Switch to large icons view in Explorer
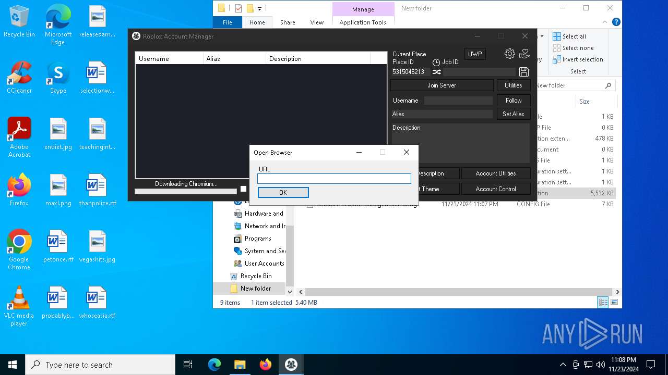The height and width of the screenshot is (375, 668). (614, 302)
